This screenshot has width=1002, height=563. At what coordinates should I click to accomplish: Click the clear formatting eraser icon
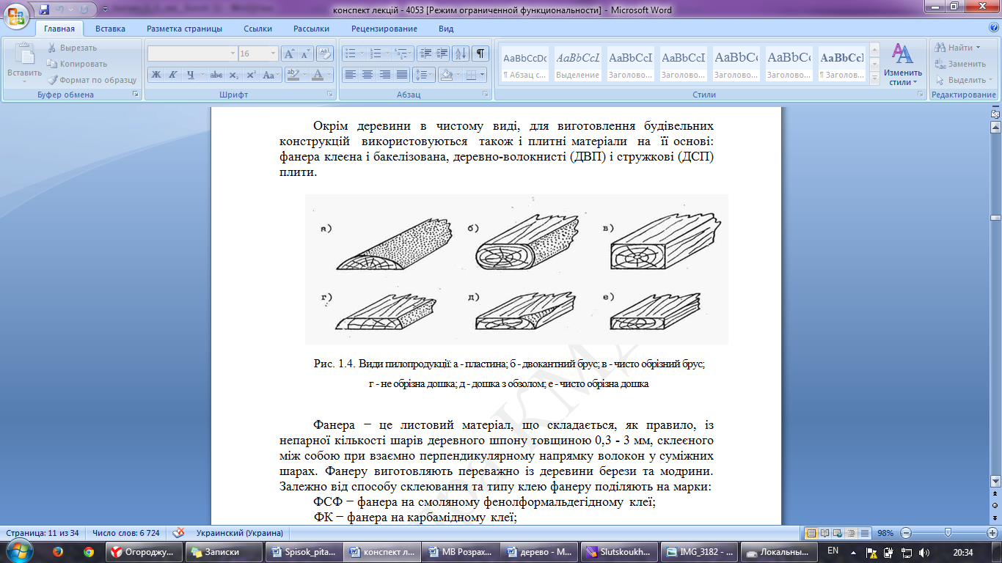(325, 54)
